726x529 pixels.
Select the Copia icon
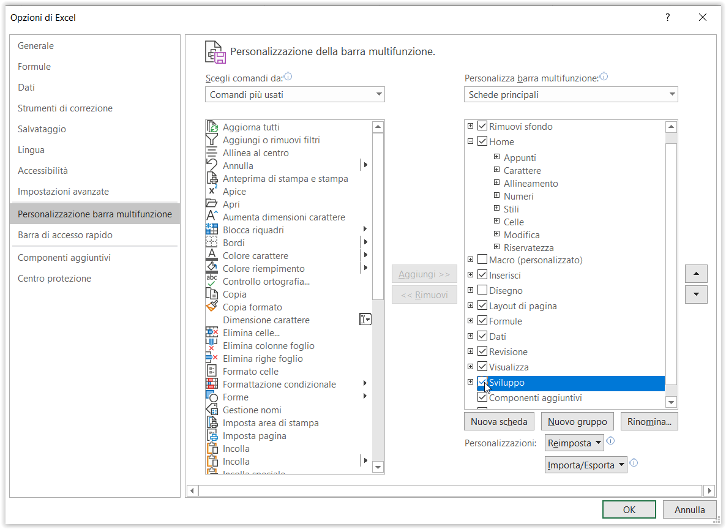[x=212, y=294]
